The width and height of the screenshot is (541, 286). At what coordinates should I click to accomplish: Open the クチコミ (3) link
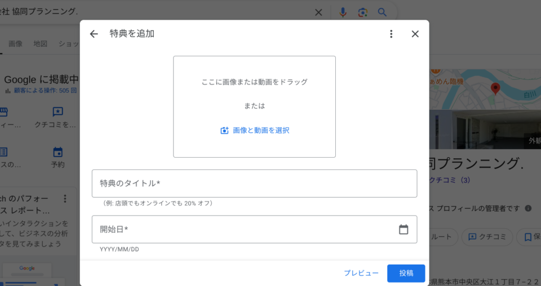(x=449, y=180)
